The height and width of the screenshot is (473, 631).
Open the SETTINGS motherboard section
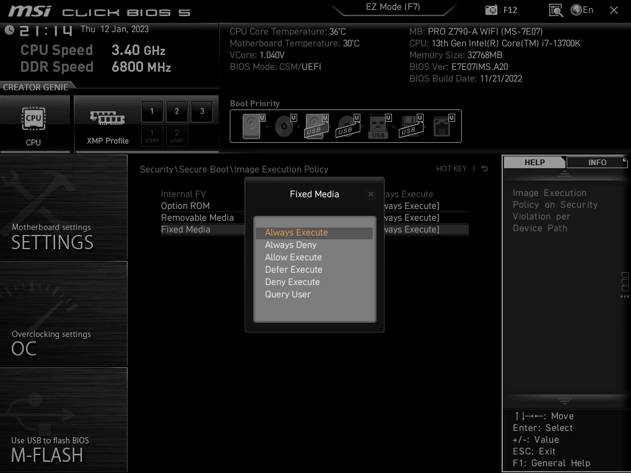64,207
